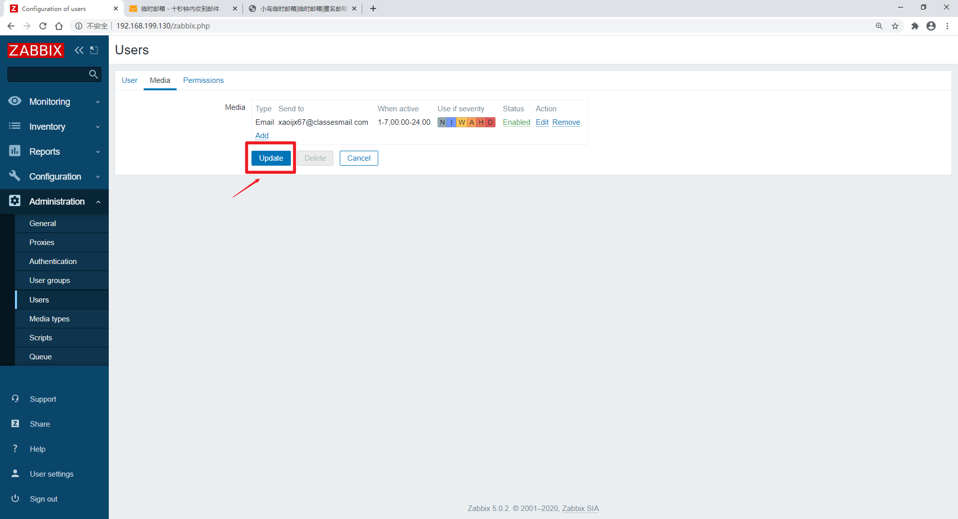Viewport: 958px width, 519px height.
Task: Click the D (Disaster) severity swatch
Action: 490,122
